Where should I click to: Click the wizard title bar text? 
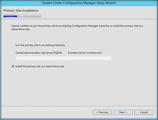pos(79,3)
